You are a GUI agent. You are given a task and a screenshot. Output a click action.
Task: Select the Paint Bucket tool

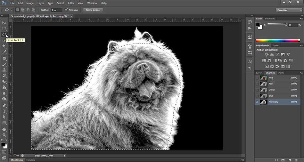point(4,88)
